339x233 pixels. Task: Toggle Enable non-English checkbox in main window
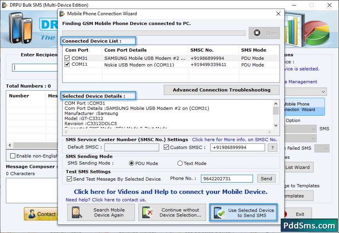[x=13, y=156]
